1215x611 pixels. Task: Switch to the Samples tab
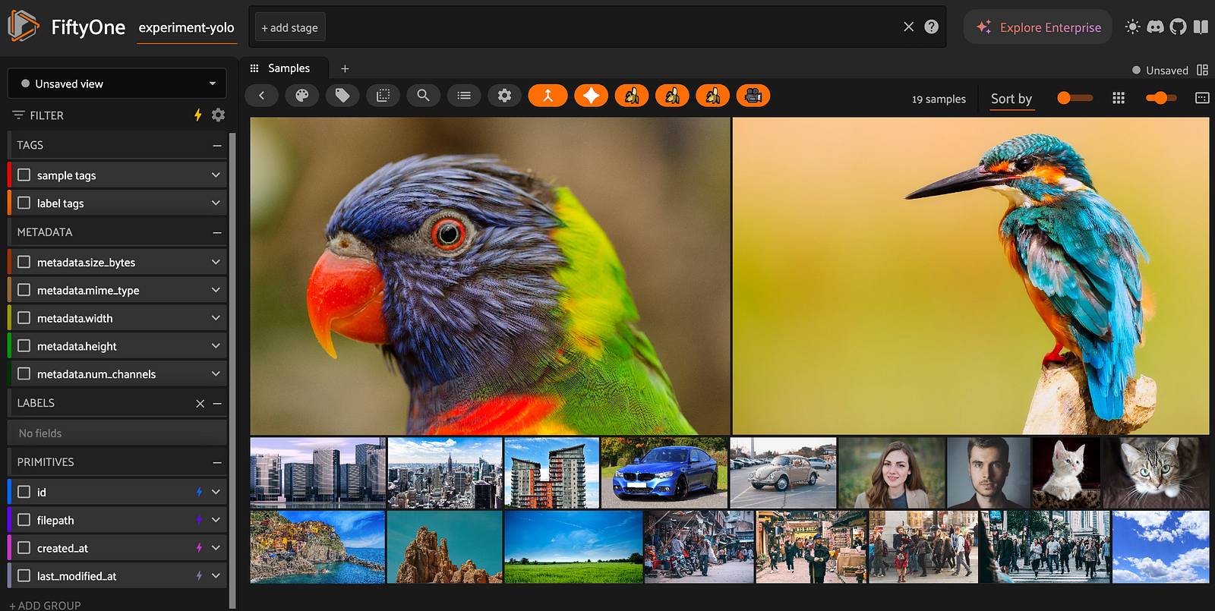click(289, 68)
